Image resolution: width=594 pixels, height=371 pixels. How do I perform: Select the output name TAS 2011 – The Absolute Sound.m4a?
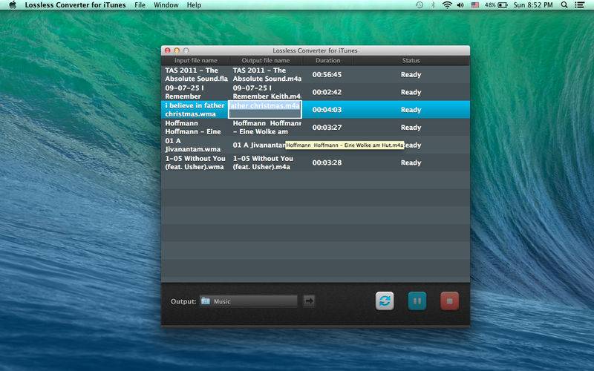(267, 75)
